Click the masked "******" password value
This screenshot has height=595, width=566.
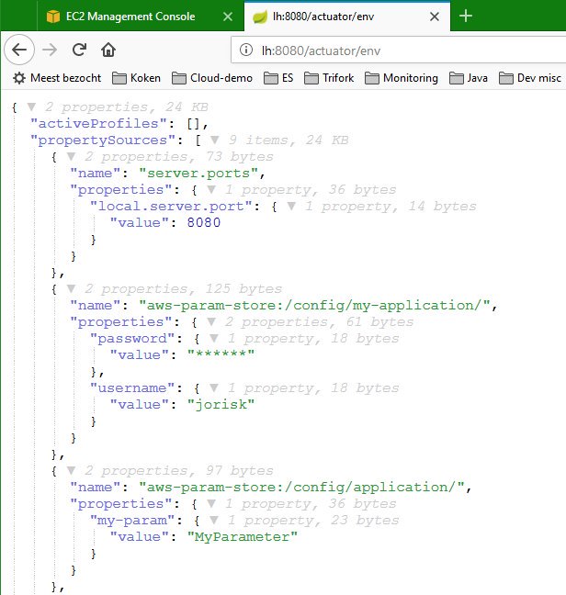221,354
